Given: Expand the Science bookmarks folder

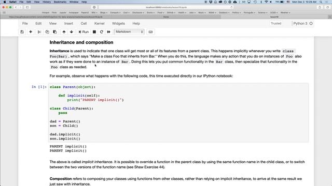Looking at the screenshot, I should tap(262, 12).
